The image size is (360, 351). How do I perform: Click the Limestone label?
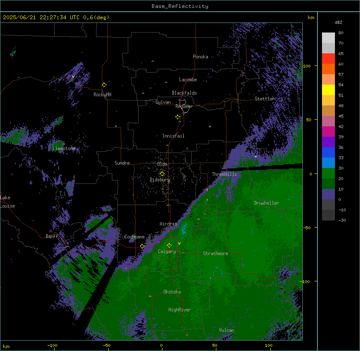[x=64, y=148]
